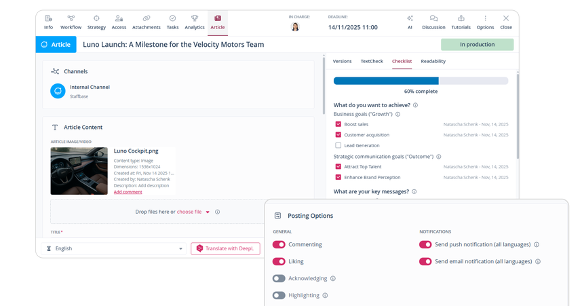Open the Access section
The image size is (582, 306).
click(119, 22)
